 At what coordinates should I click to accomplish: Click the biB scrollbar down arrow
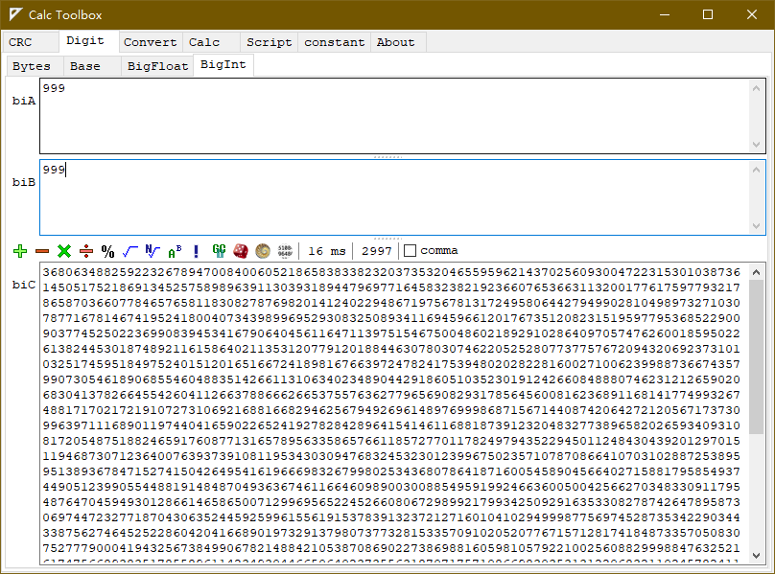(x=756, y=226)
